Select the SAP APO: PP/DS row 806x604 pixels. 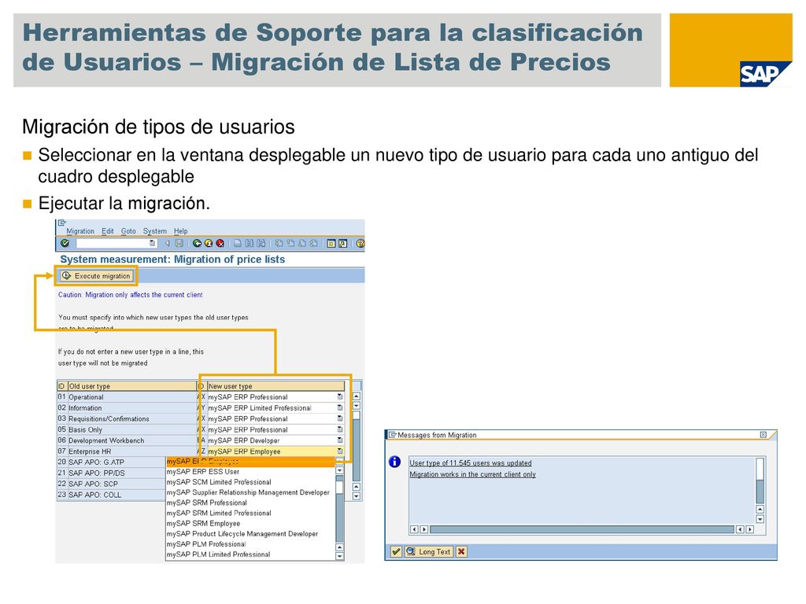111,473
